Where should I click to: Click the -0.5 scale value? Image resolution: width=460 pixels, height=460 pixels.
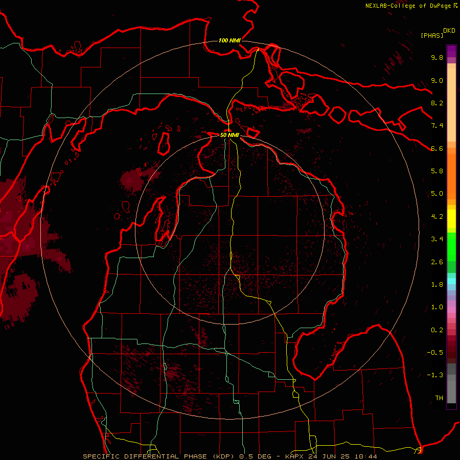click(x=435, y=353)
